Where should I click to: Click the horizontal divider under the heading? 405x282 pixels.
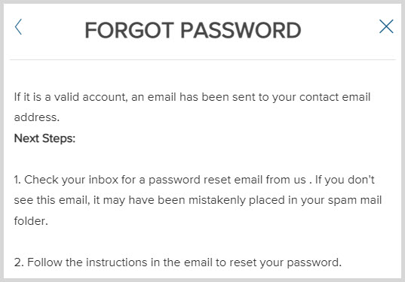click(202, 59)
